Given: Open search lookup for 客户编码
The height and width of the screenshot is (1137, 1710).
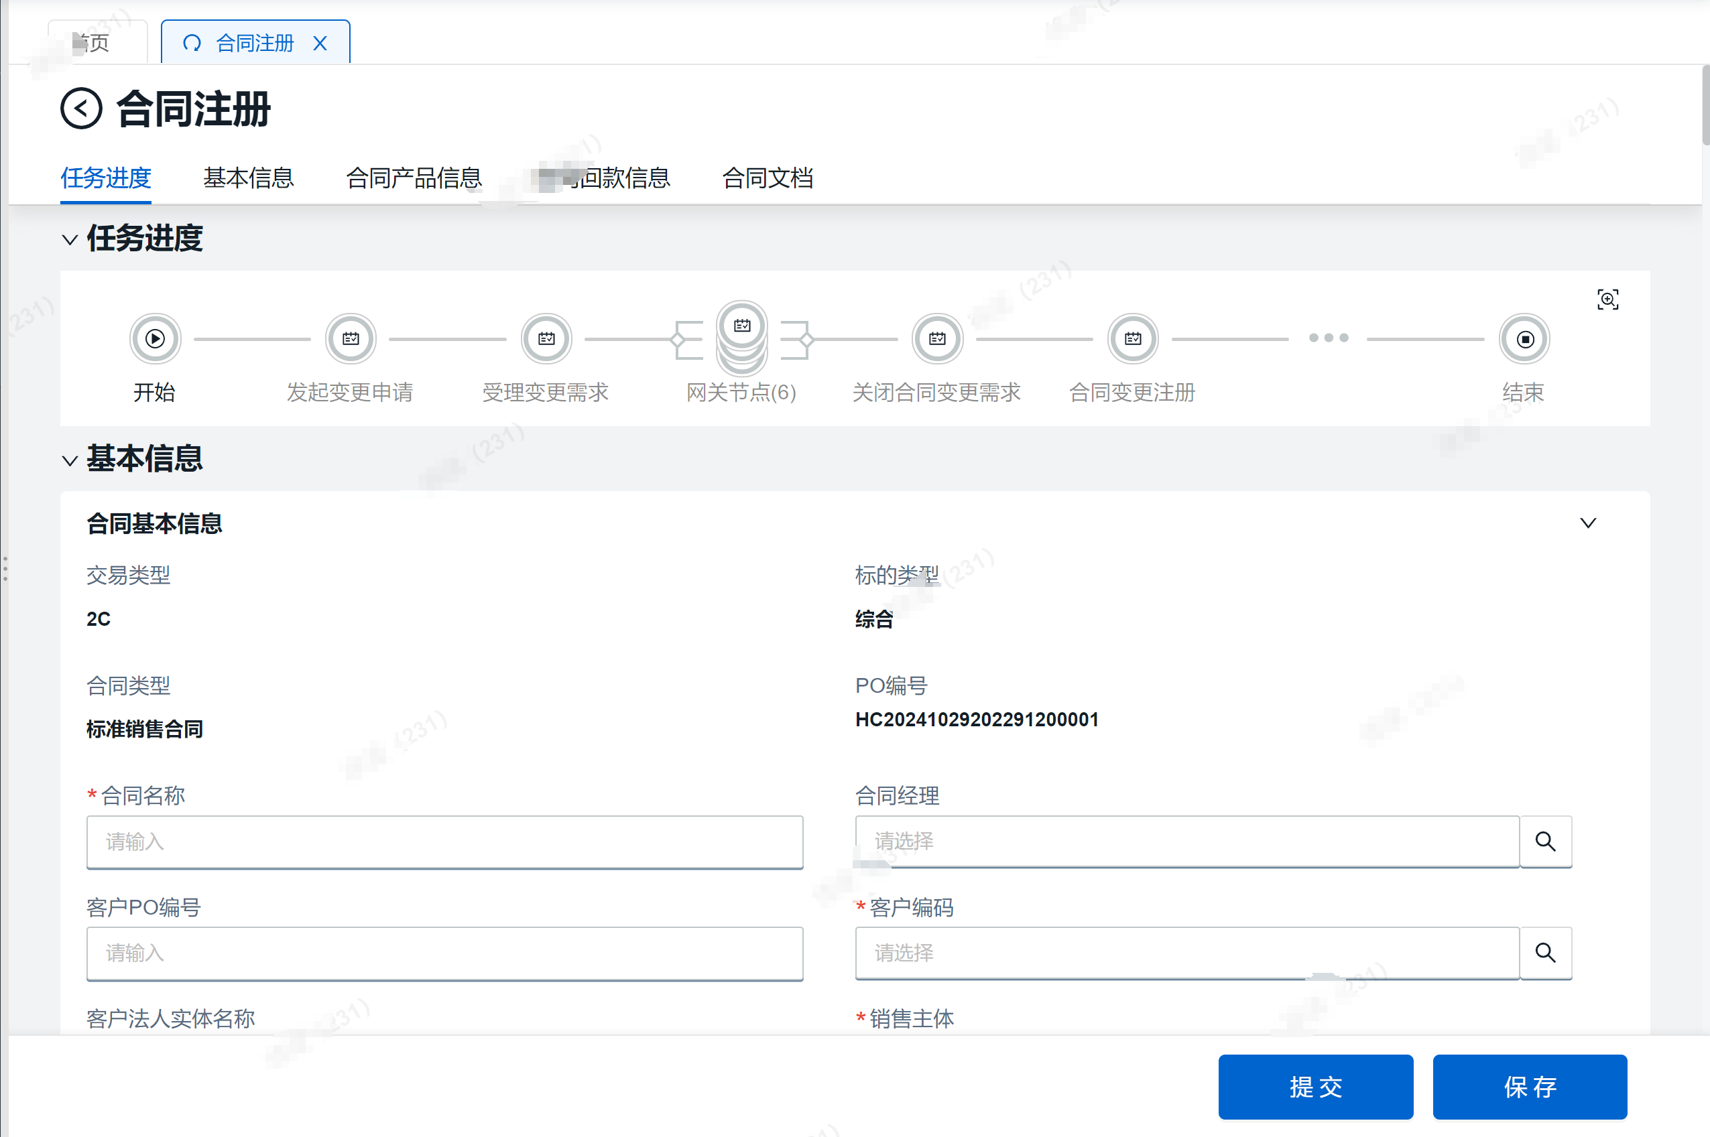Looking at the screenshot, I should coord(1545,953).
